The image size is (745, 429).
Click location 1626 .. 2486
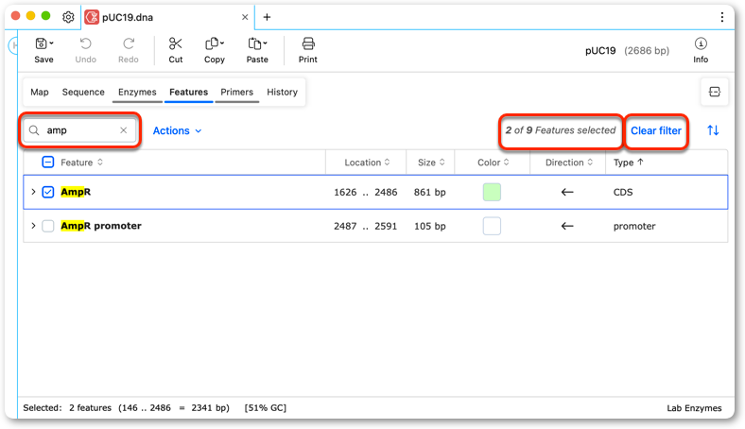(x=365, y=192)
